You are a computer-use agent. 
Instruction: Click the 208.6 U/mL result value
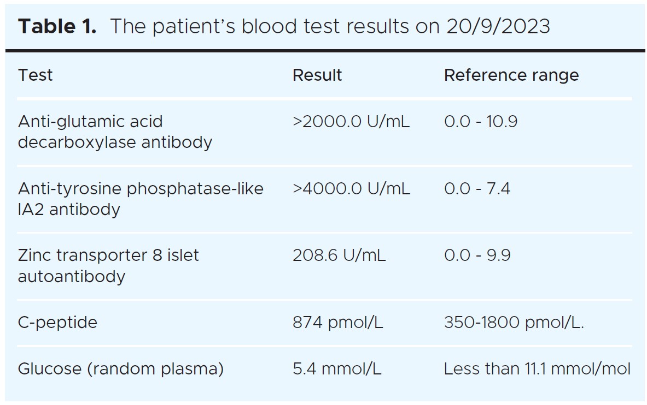(339, 255)
